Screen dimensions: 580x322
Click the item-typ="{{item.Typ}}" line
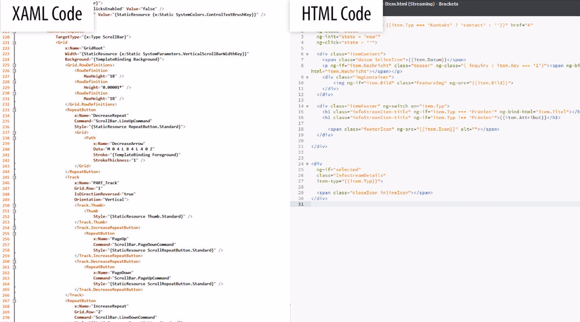(x=350, y=181)
